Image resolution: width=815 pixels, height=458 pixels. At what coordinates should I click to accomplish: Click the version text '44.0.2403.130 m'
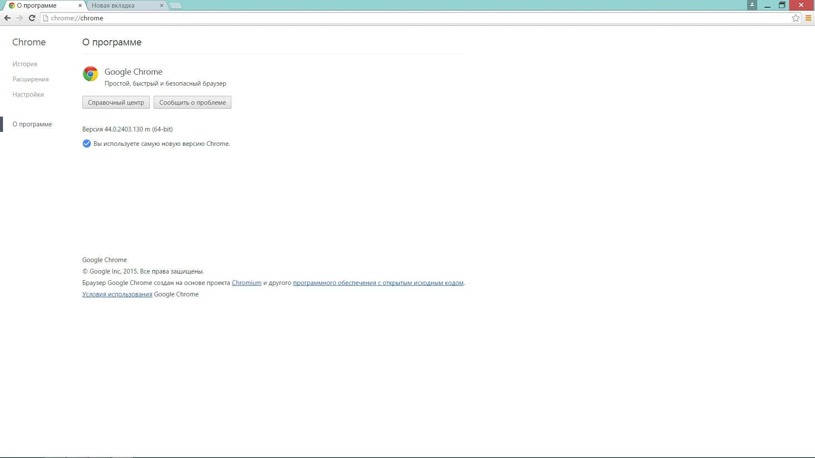(127, 129)
